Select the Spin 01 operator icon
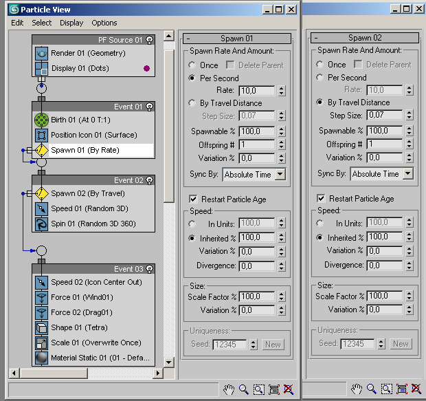 click(41, 224)
